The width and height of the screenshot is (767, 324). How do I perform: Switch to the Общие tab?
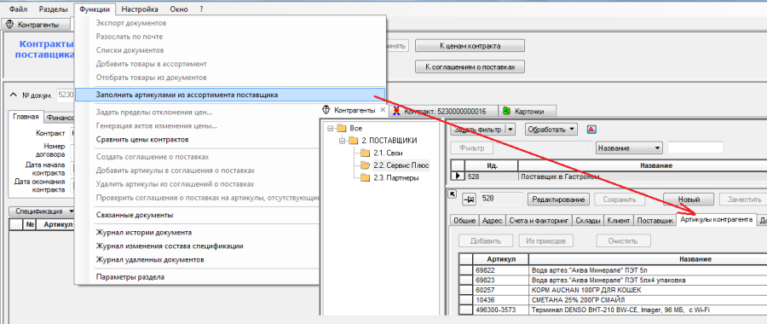point(464,221)
